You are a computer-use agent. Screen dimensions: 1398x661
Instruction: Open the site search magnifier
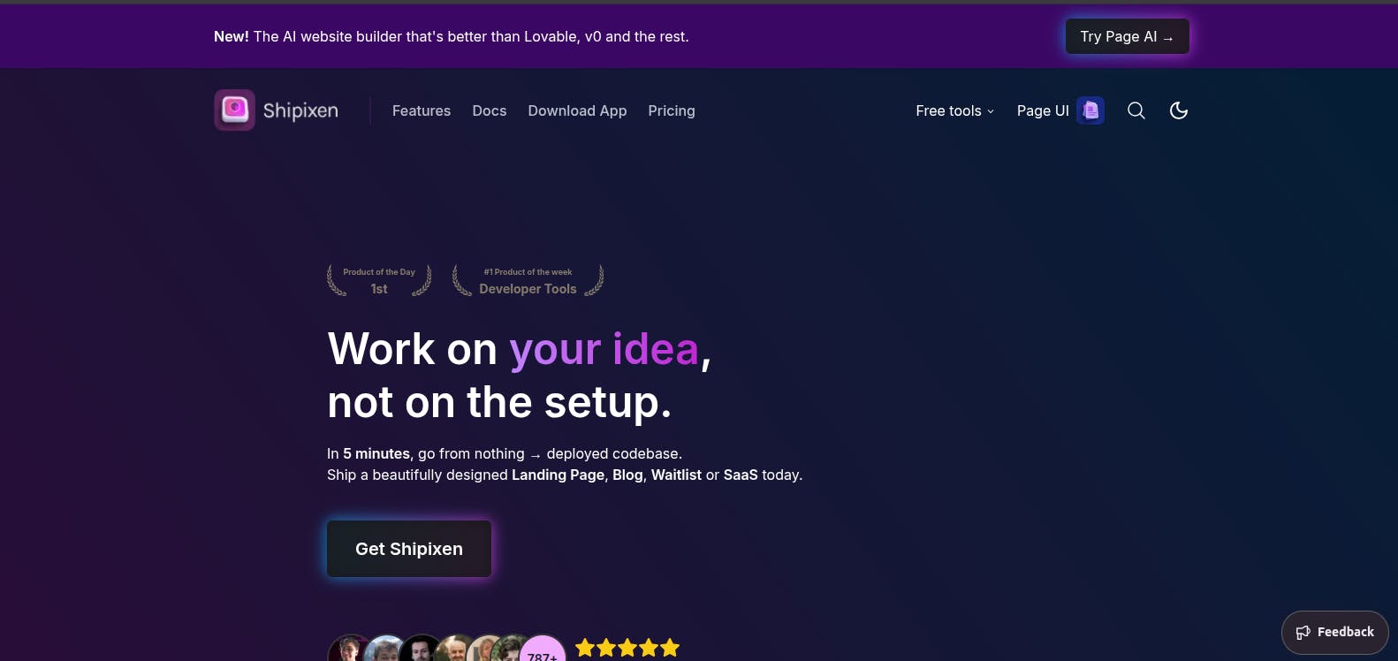pyautogui.click(x=1136, y=110)
